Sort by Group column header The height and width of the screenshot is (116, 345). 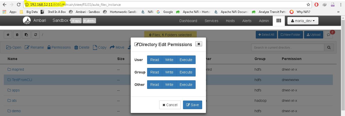[x=260, y=59]
